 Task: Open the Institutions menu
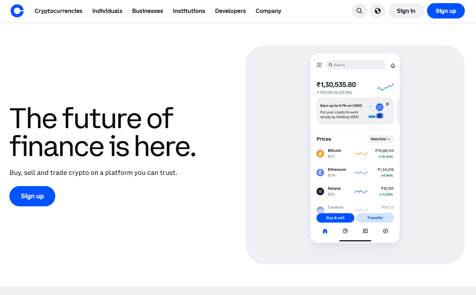tap(189, 11)
